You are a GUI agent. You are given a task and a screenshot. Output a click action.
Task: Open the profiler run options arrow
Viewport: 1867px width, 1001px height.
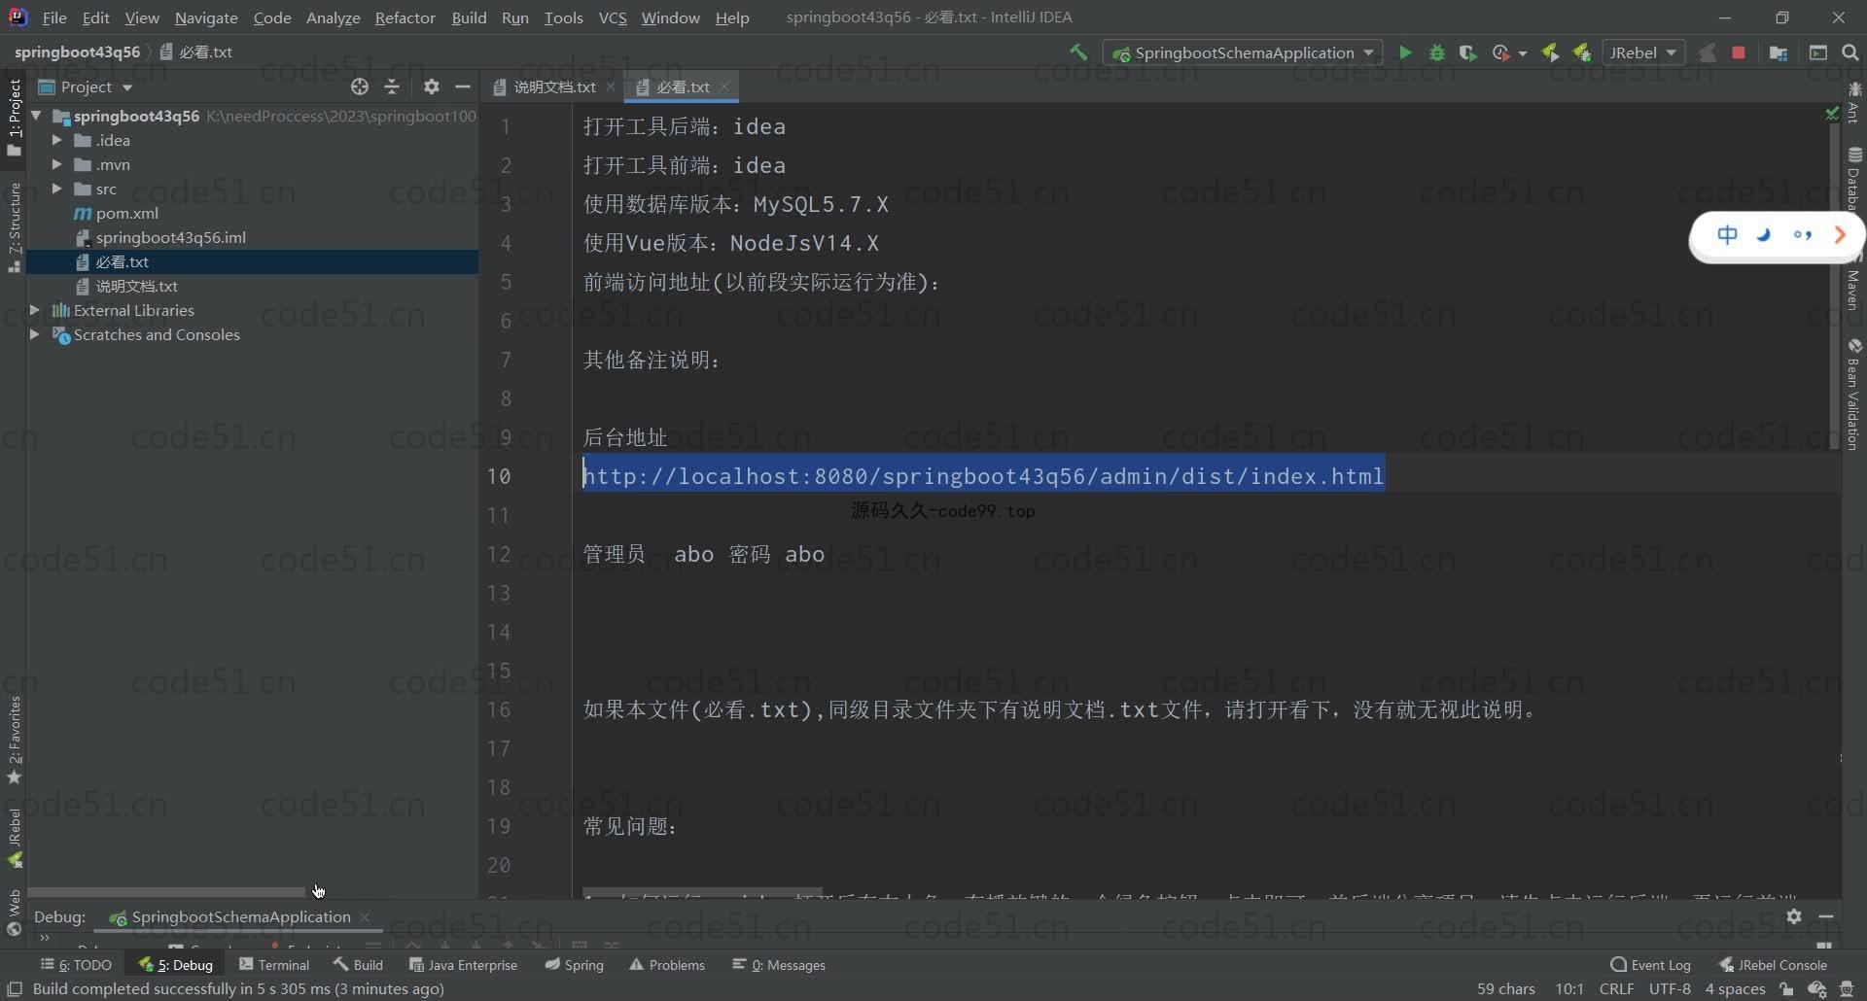point(1523,53)
